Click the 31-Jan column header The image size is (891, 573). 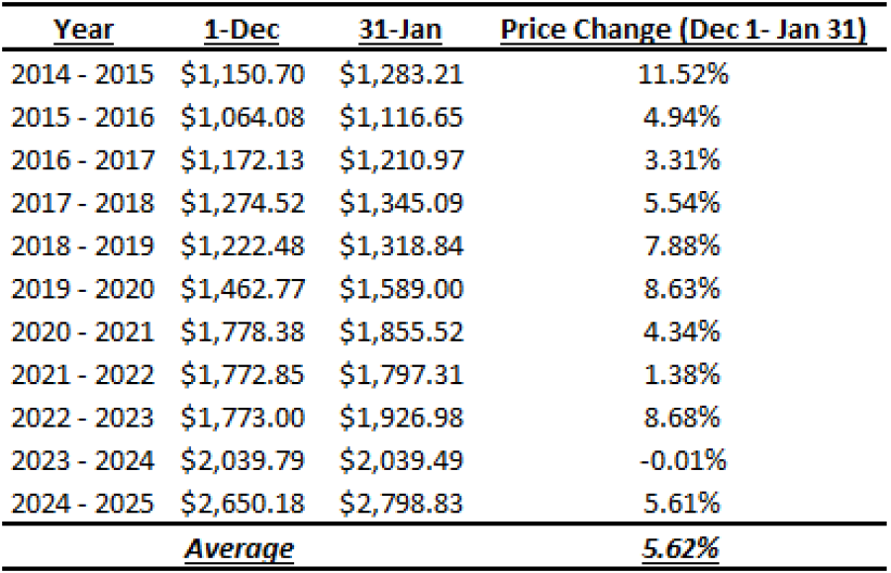(400, 30)
